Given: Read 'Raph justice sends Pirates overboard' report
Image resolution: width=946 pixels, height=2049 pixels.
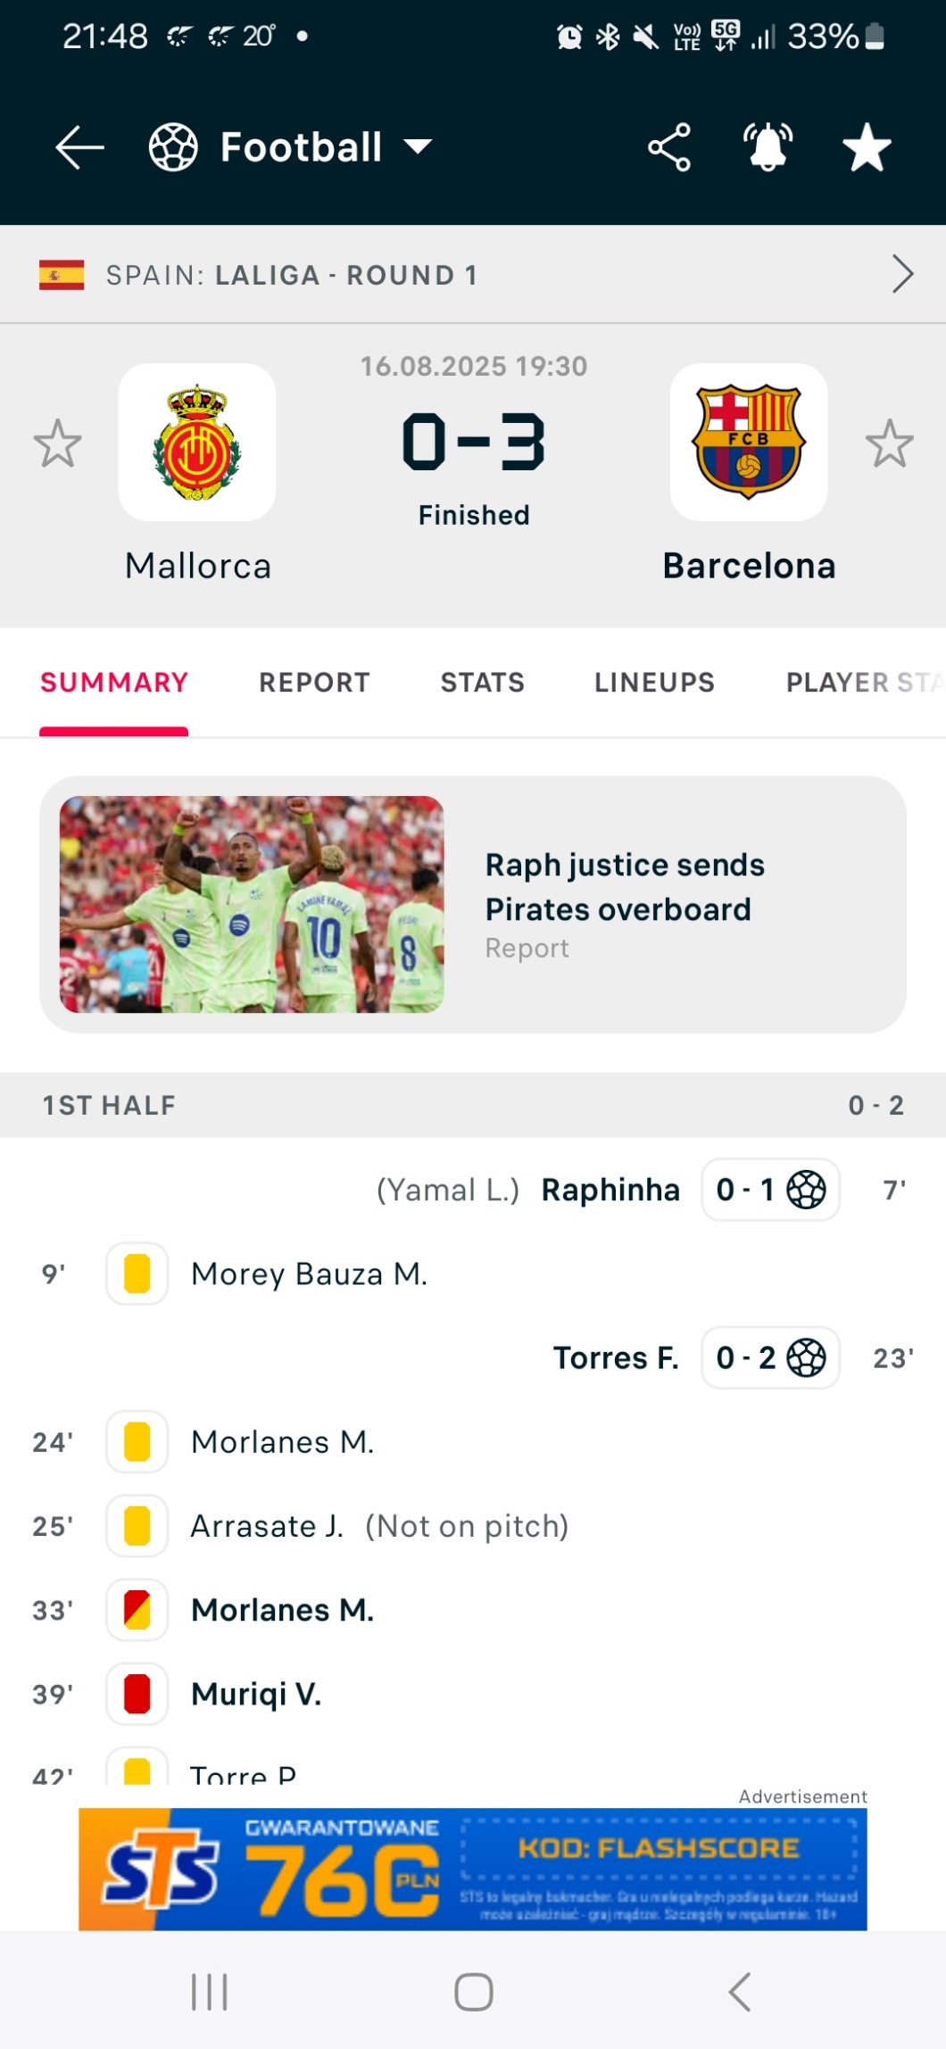Looking at the screenshot, I should click(x=625, y=887).
